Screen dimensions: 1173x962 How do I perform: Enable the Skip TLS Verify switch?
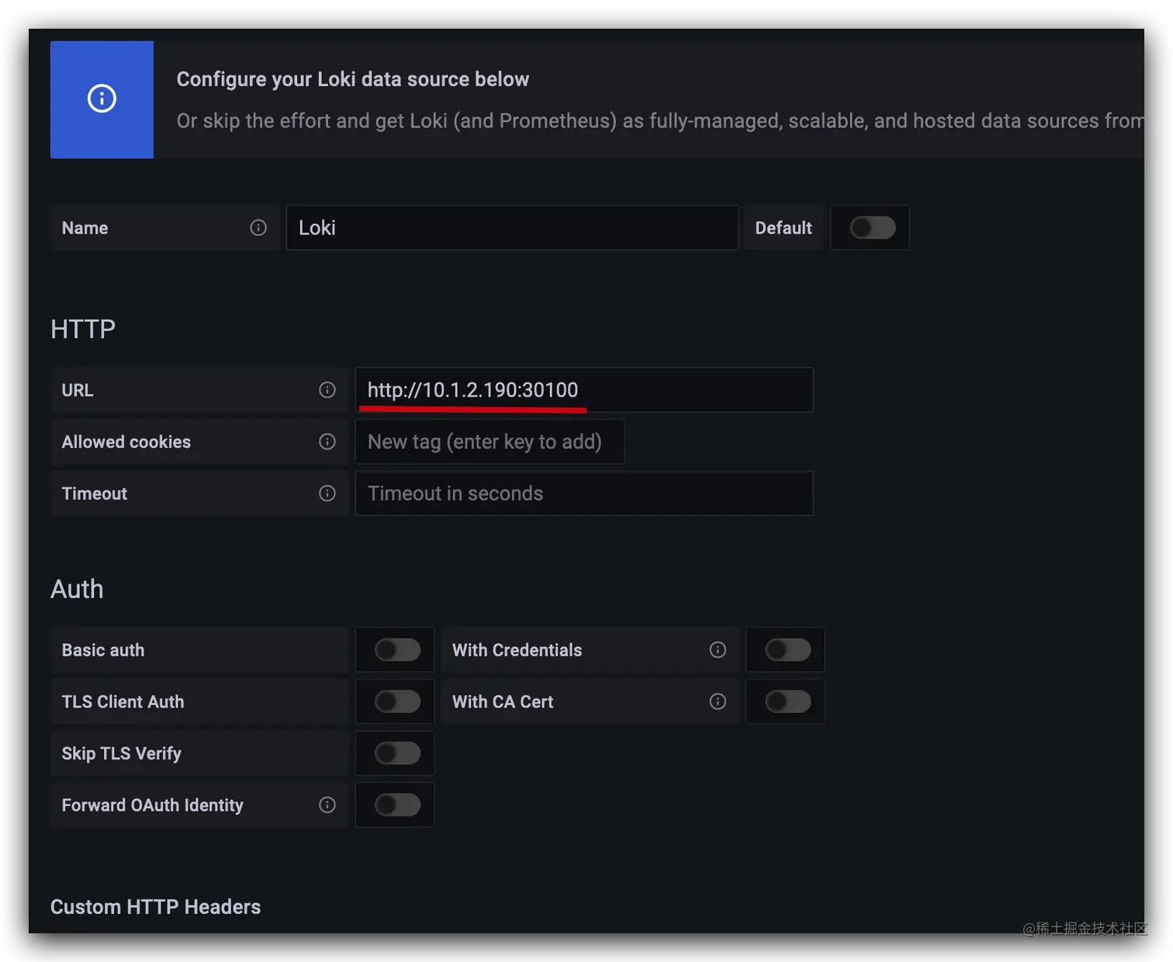pyautogui.click(x=397, y=753)
